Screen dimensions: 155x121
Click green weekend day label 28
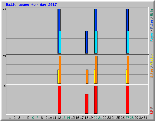[132, 118]
